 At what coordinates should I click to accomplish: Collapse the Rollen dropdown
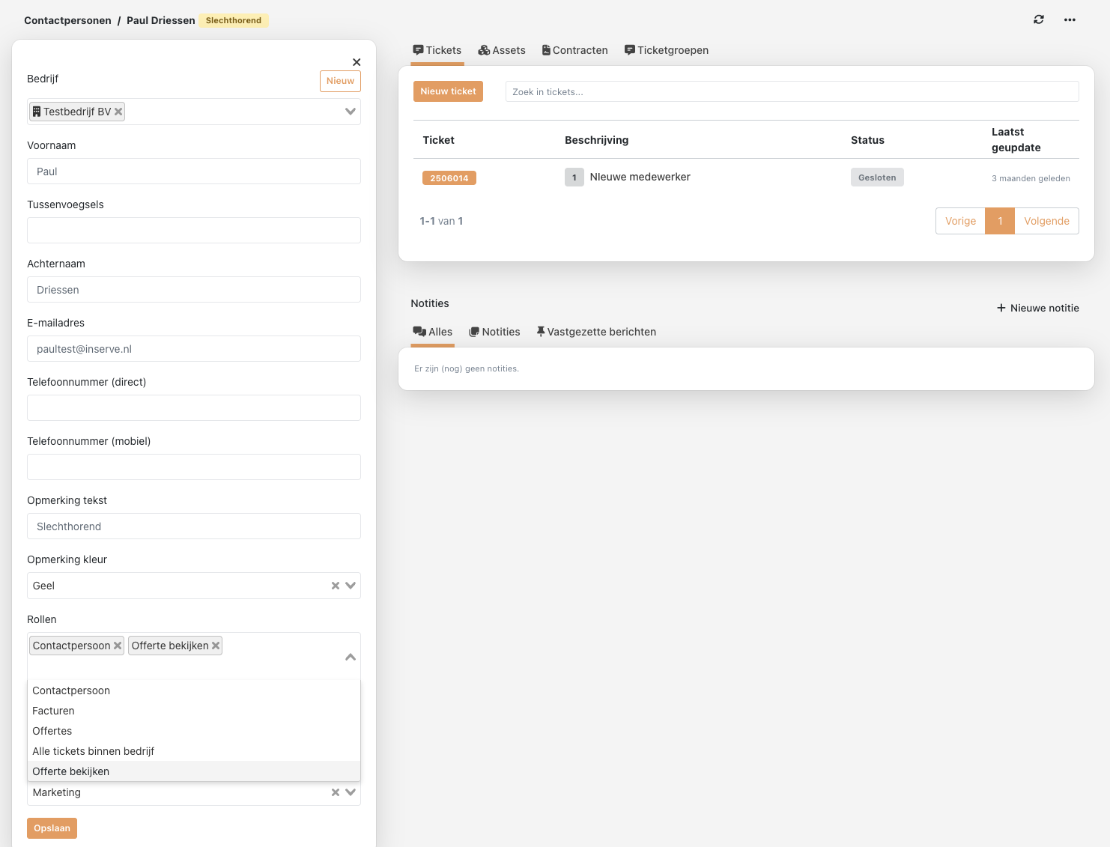tap(350, 657)
